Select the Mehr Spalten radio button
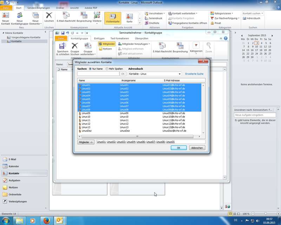Screen dimensions: 281x225 (107, 69)
